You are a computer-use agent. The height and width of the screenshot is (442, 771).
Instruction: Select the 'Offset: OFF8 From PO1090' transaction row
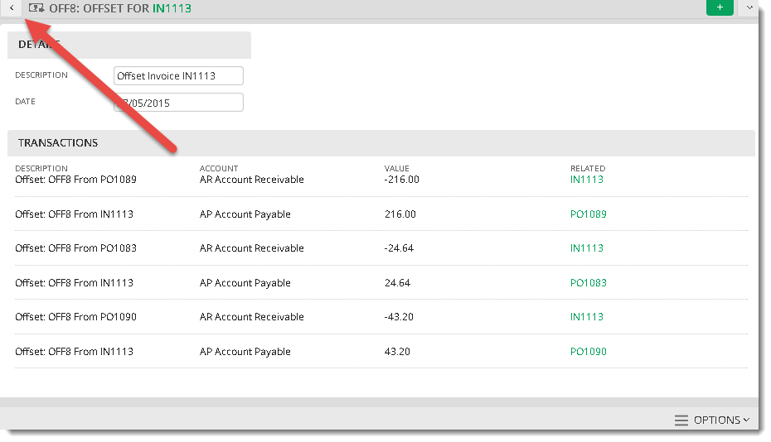[381, 317]
